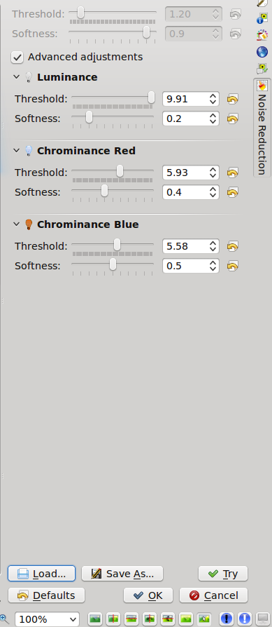272x627 pixels.
Task: Click the Save As... button
Action: (x=122, y=574)
